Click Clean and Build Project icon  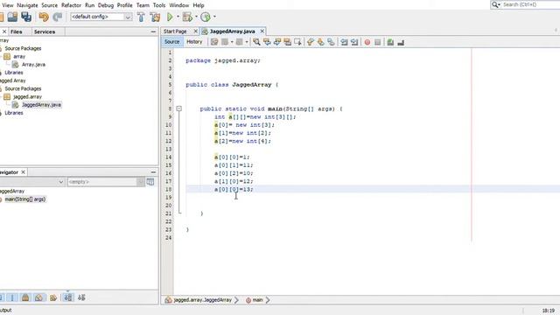coord(155,17)
